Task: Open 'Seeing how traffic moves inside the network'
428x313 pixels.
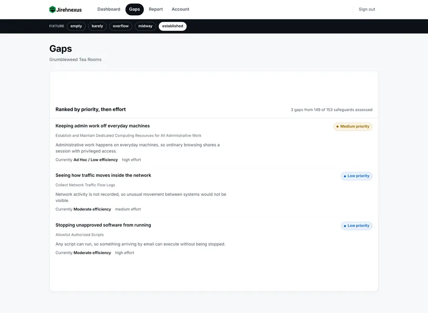Action: 103,175
